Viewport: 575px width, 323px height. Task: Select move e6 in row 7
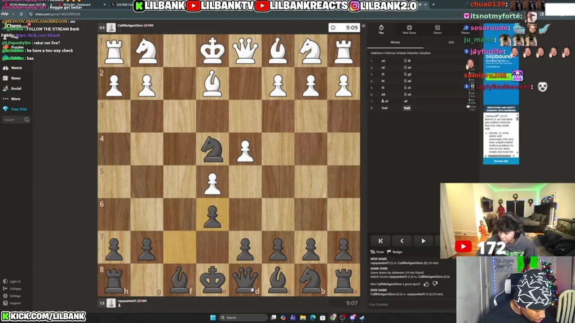pyautogui.click(x=406, y=101)
